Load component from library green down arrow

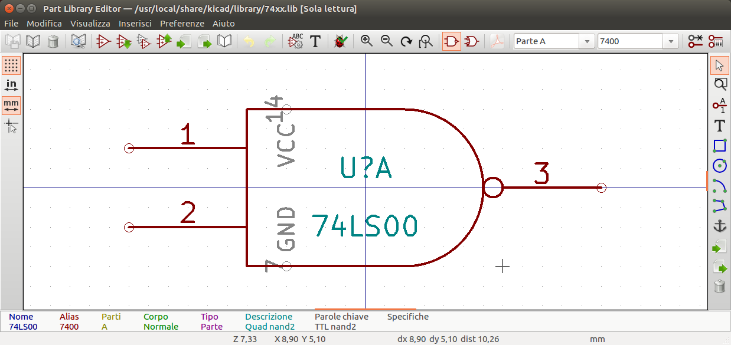point(124,41)
